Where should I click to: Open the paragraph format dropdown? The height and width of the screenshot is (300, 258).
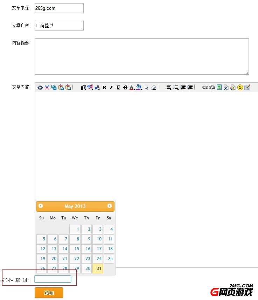tap(83, 88)
